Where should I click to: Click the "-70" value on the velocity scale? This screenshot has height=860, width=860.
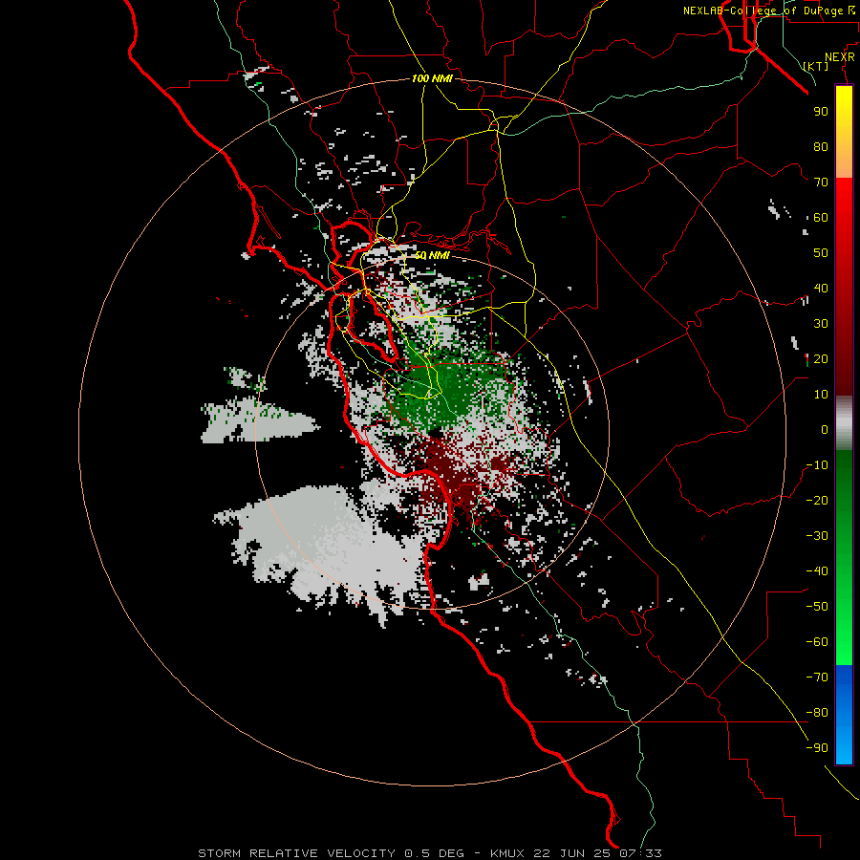point(817,677)
